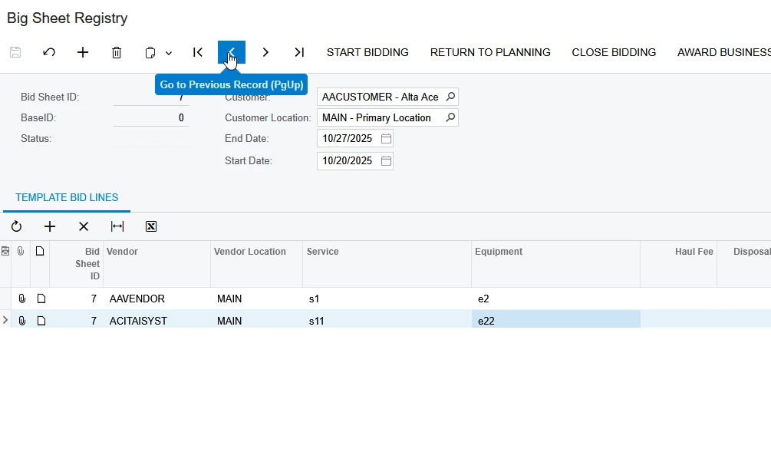Sort by Service column header
The image size is (771, 452).
pyautogui.click(x=387, y=264)
